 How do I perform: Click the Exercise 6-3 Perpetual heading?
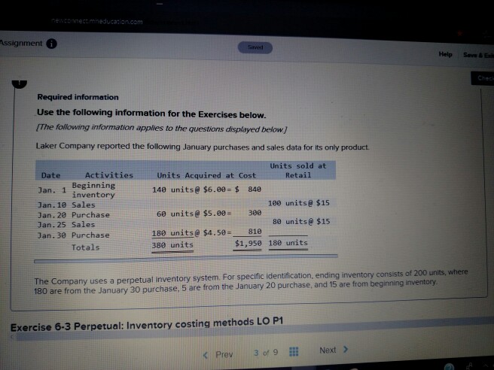click(x=147, y=324)
